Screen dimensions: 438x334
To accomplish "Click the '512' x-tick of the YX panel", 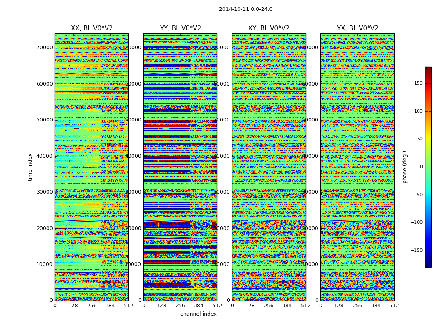I will coord(394,306).
